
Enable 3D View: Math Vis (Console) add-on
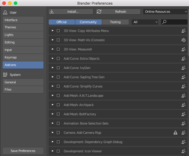(x=58, y=40)
